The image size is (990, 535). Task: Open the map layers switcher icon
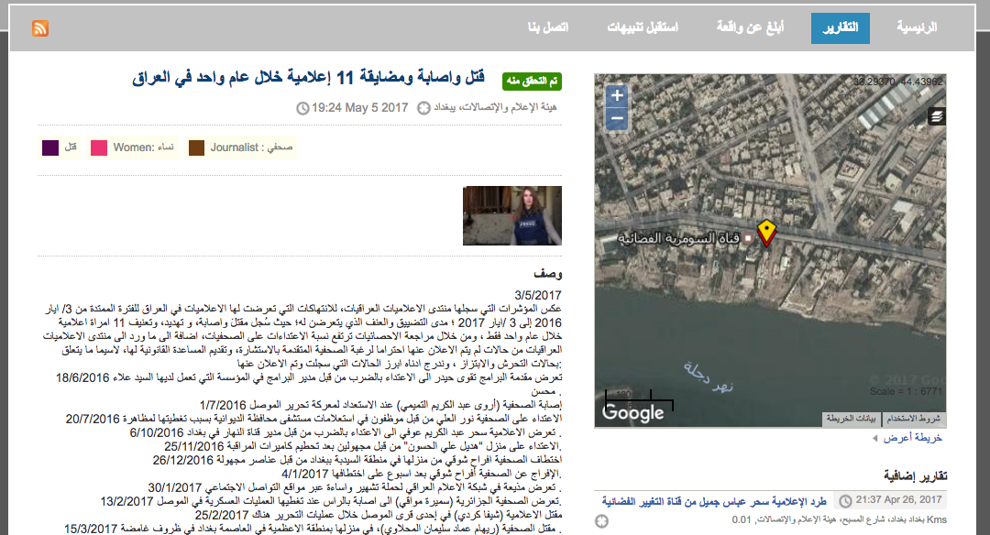937,116
